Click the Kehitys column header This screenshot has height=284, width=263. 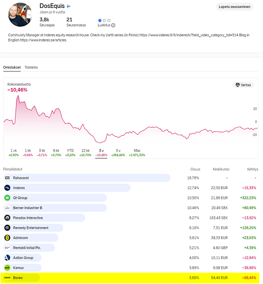(253, 169)
